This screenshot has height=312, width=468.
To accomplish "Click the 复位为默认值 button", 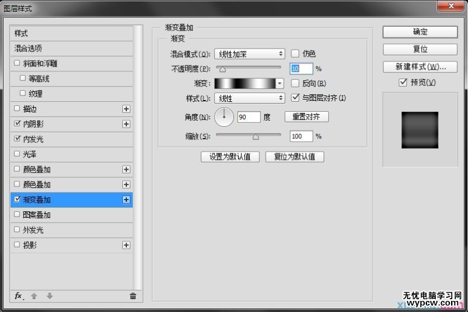I will [x=295, y=157].
